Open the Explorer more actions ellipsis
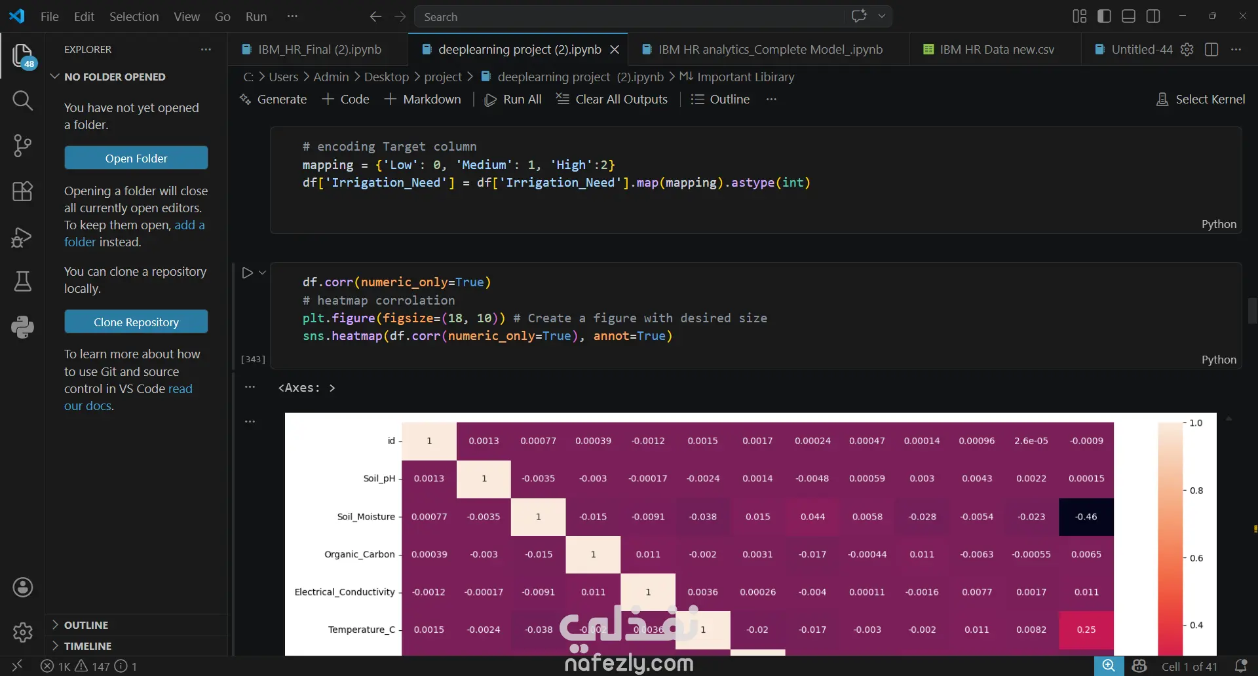1258x676 pixels. [206, 50]
